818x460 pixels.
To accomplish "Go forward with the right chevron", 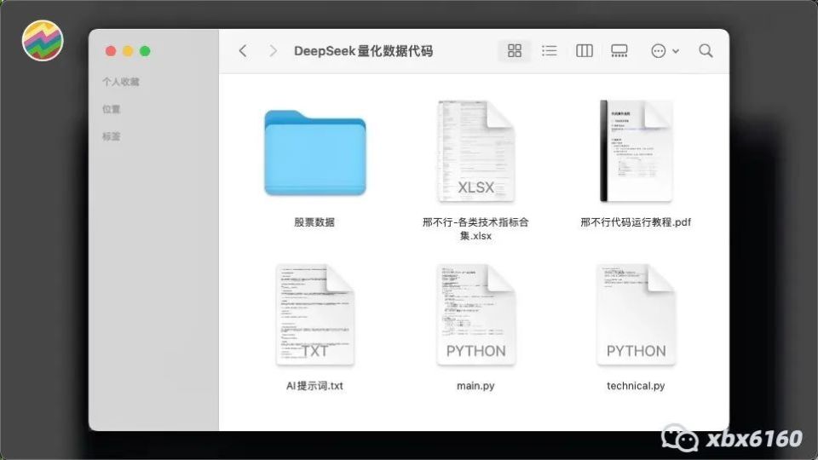I will tap(273, 50).
